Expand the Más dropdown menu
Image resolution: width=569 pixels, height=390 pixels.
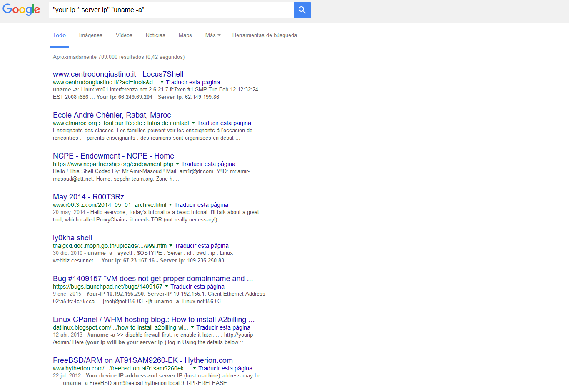click(x=213, y=35)
